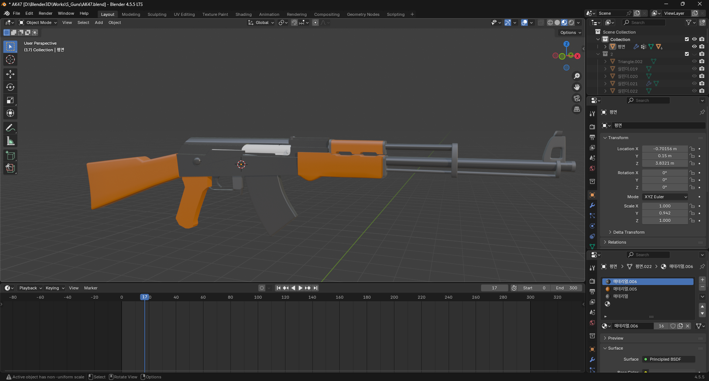Expand Delta Transform panel
Viewport: 709px width, 381px height.
628,232
